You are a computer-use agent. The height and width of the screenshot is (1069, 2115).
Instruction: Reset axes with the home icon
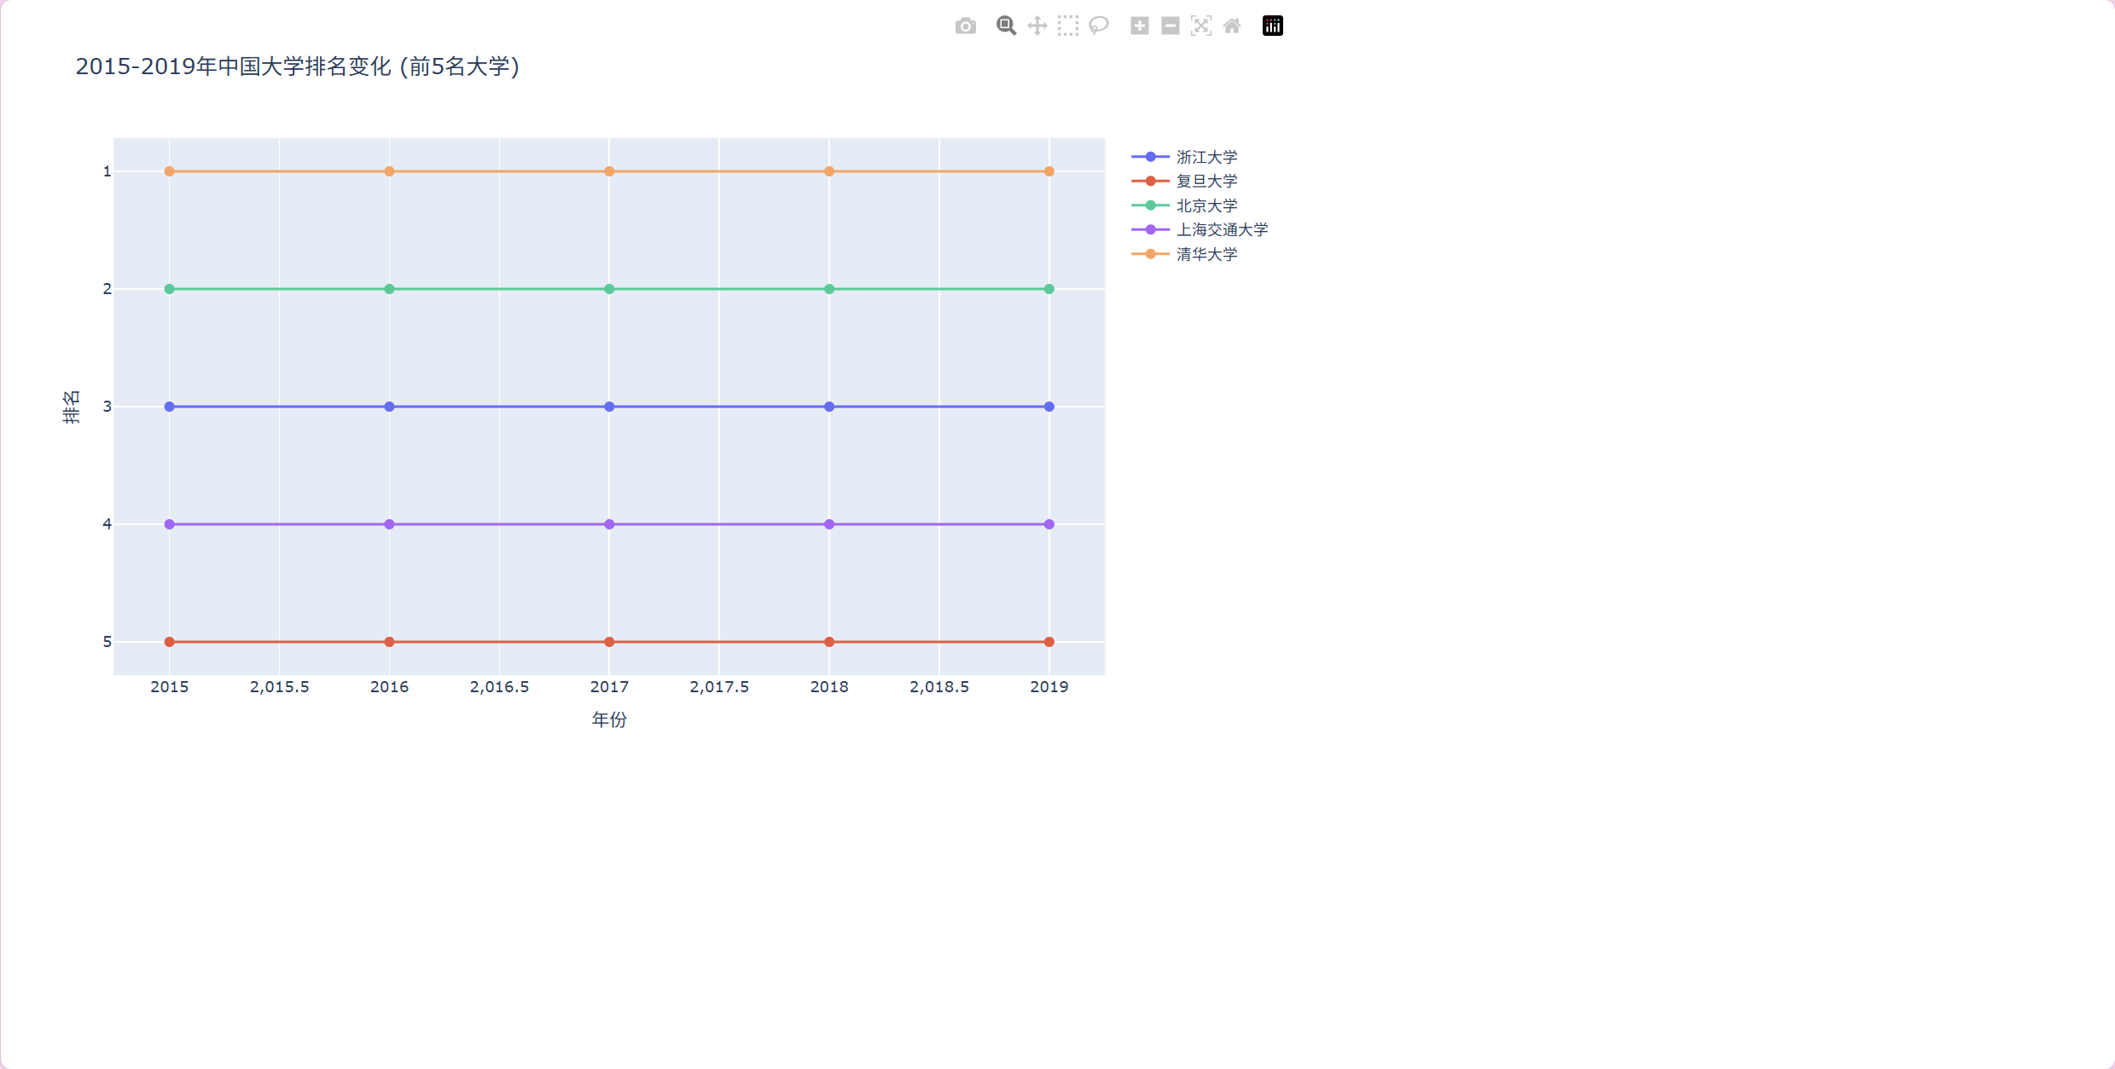point(1231,26)
